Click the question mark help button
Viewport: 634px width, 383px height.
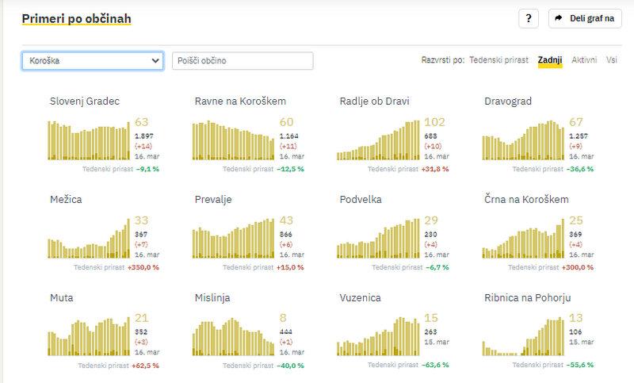coord(529,18)
